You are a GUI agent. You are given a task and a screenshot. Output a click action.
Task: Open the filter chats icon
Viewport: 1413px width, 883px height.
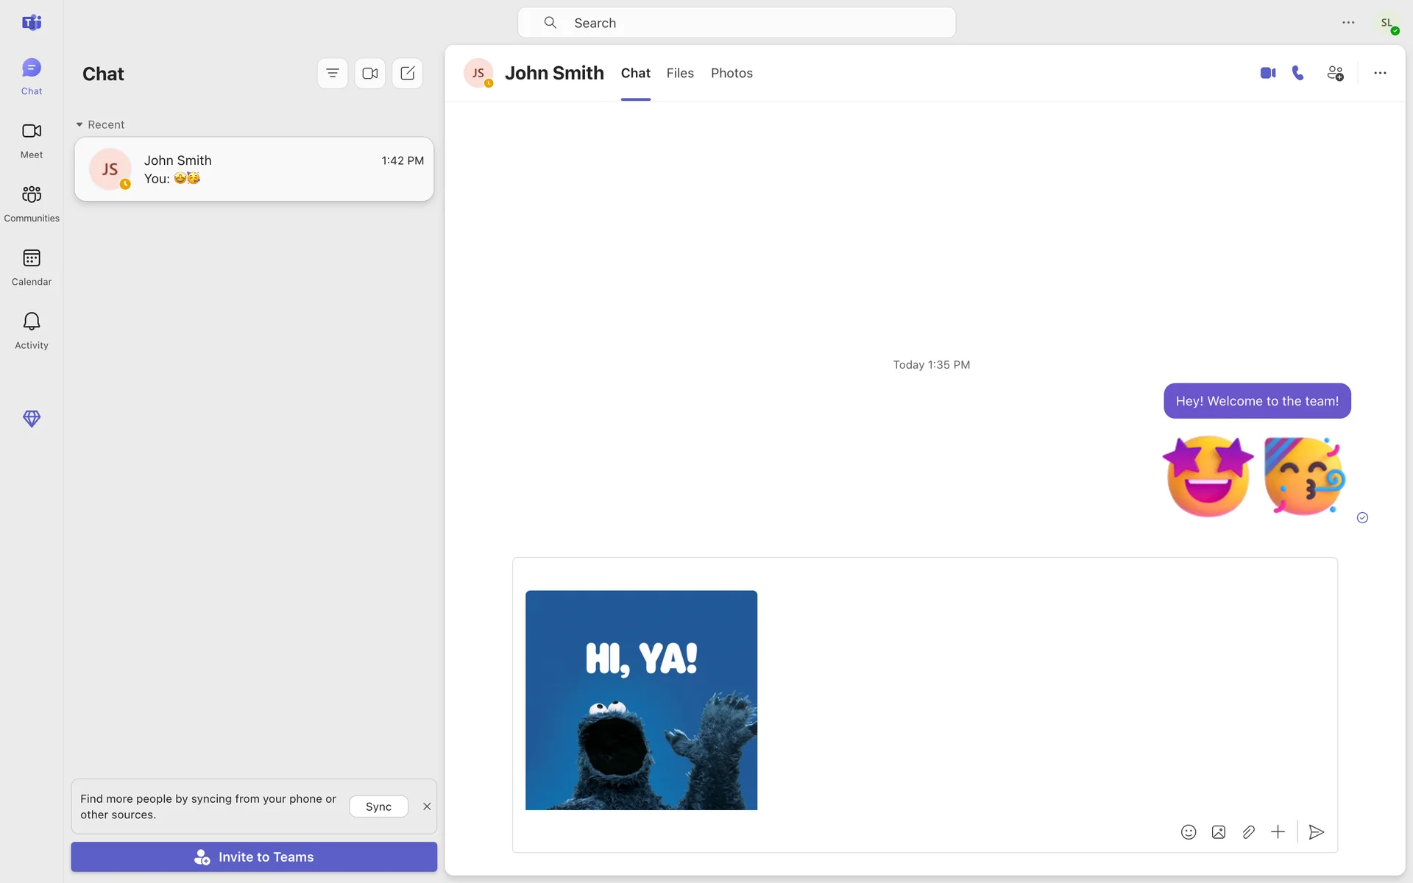(x=333, y=74)
